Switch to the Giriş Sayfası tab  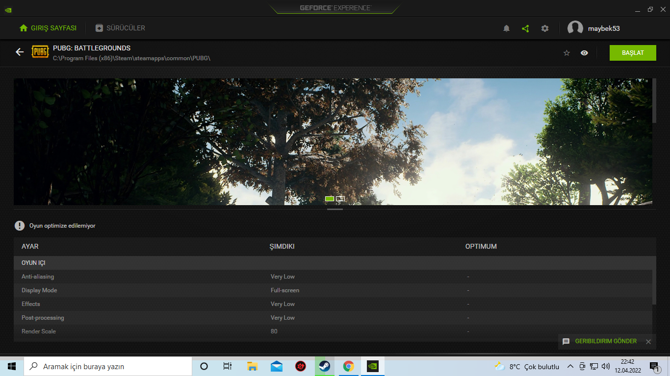pyautogui.click(x=48, y=28)
